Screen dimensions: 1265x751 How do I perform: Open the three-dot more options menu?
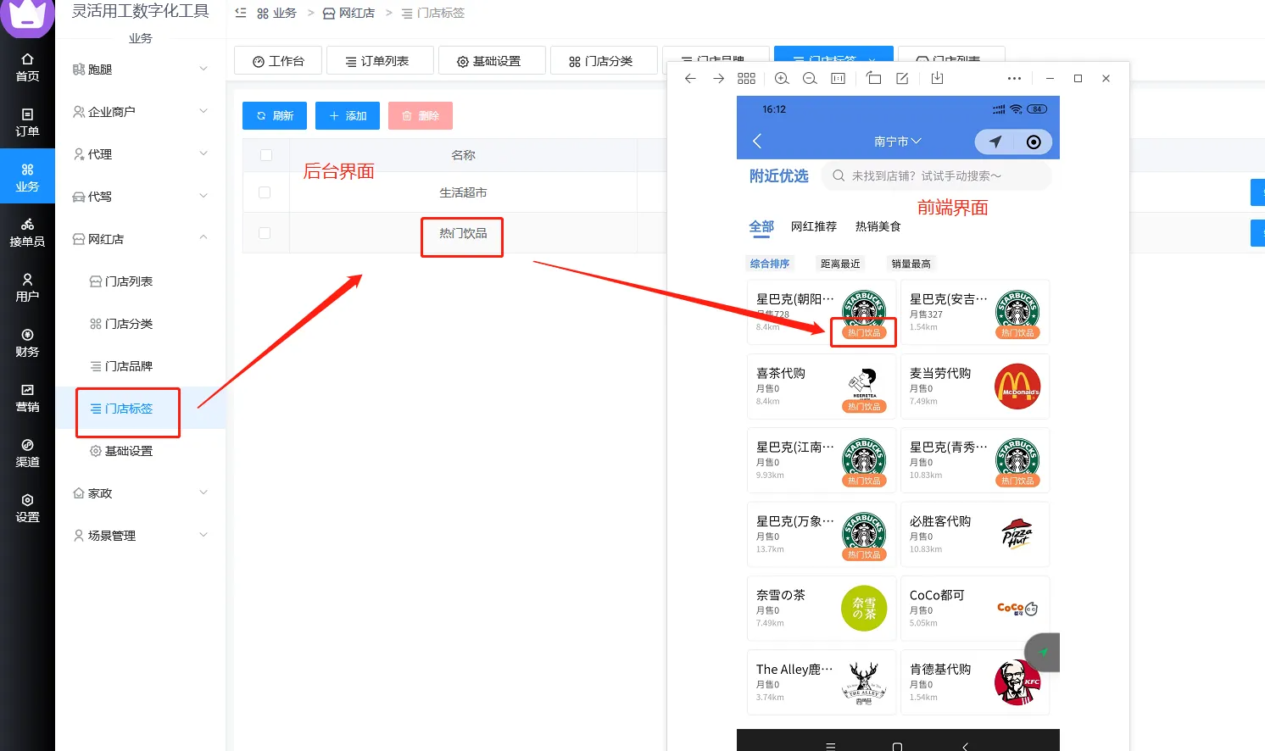(1014, 79)
